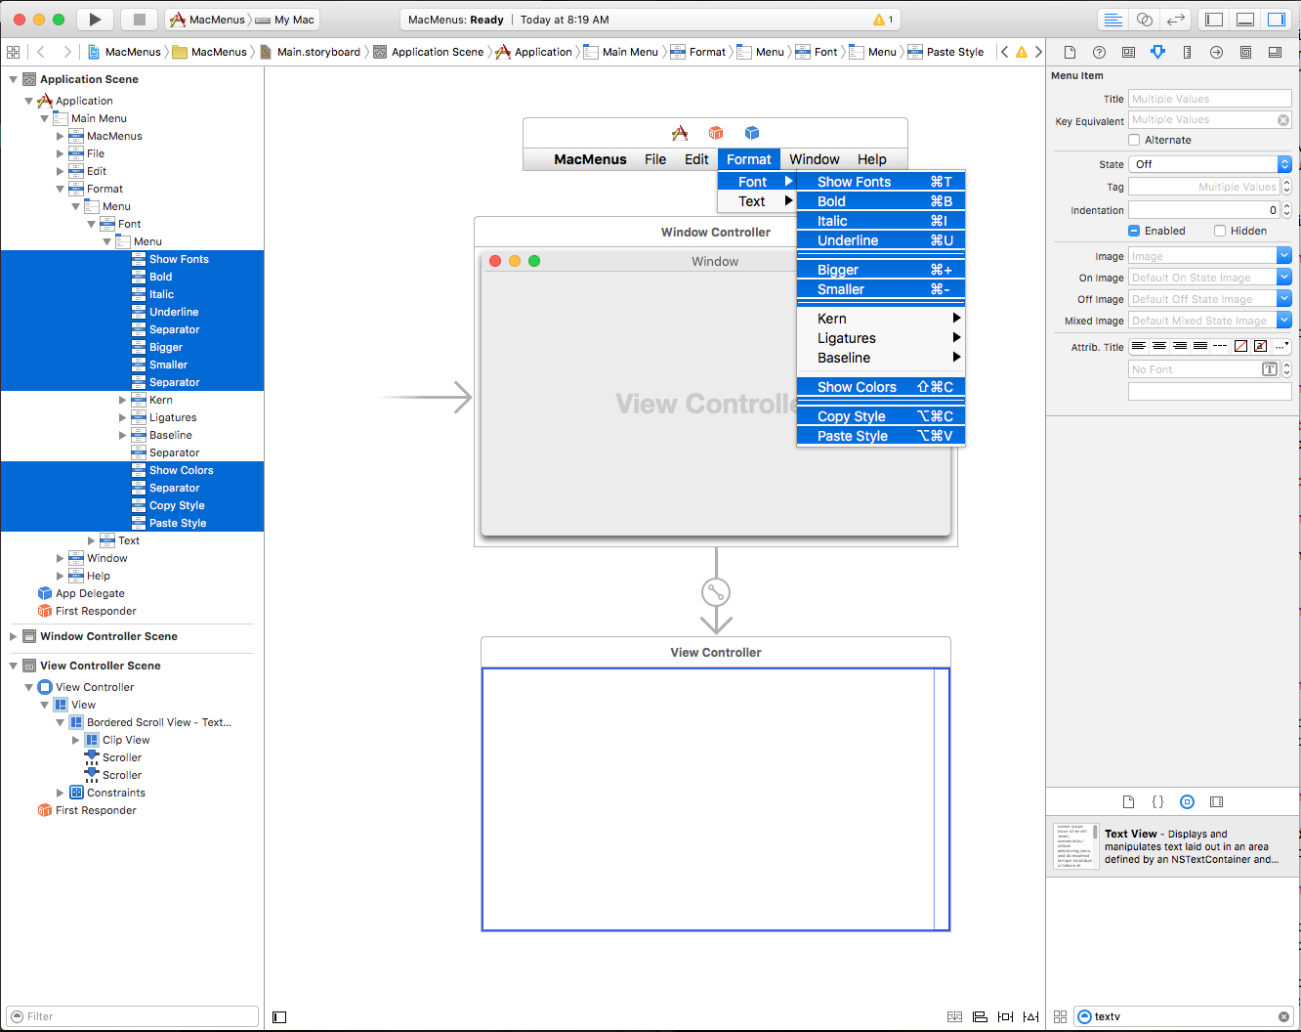
Task: Open the State dropdown
Action: click(1210, 164)
